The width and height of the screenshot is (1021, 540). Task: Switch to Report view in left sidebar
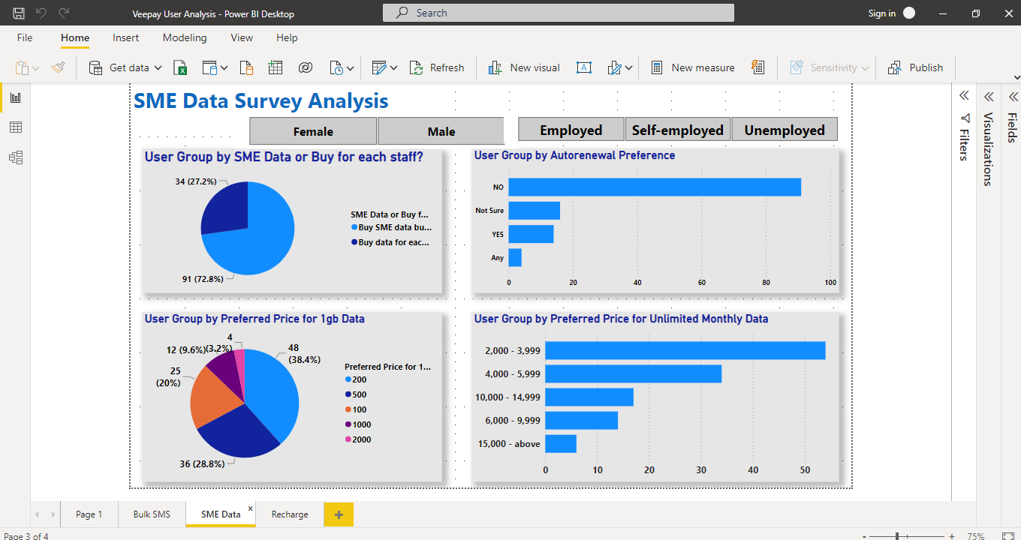point(15,97)
